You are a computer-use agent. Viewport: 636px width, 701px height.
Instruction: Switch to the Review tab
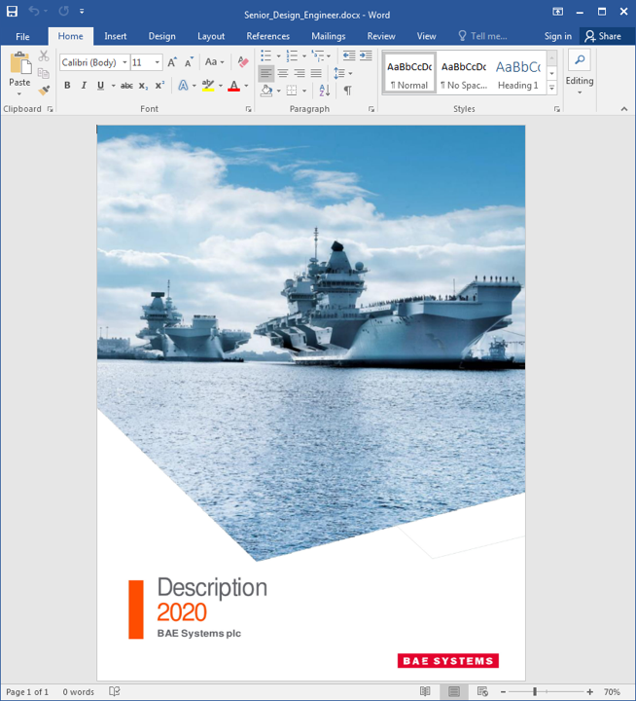pyautogui.click(x=381, y=36)
